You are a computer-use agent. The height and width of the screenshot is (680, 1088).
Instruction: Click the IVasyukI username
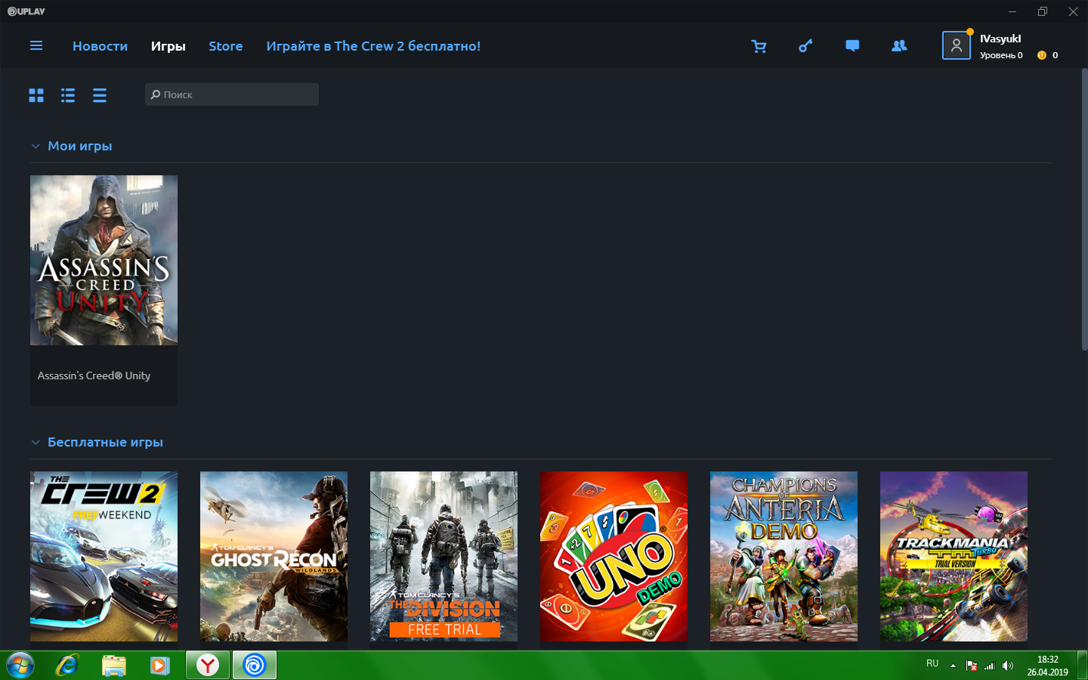(1000, 39)
